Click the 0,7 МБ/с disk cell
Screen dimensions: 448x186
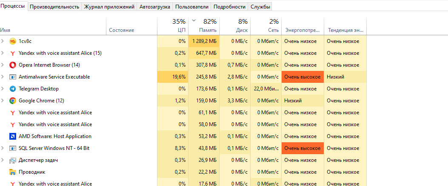pyautogui.click(x=235, y=65)
